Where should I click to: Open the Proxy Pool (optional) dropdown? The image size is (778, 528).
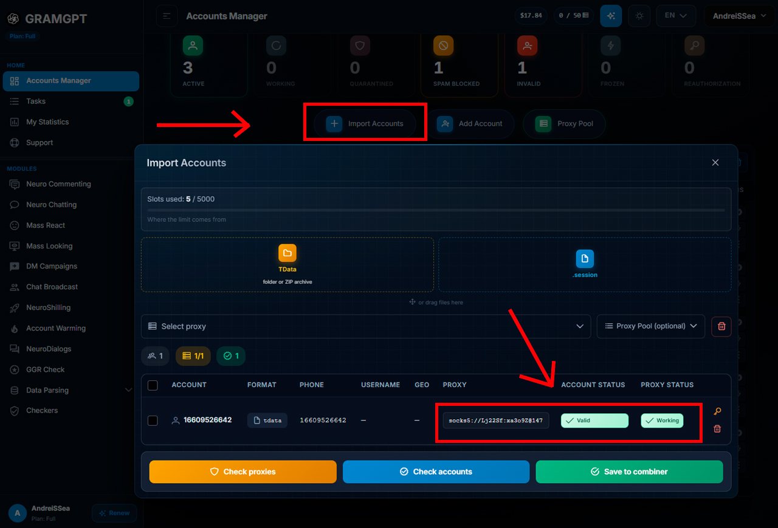(x=651, y=326)
